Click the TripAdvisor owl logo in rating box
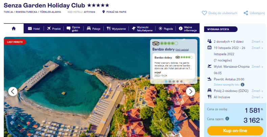This screenshot has height=137, width=267. click(x=155, y=43)
